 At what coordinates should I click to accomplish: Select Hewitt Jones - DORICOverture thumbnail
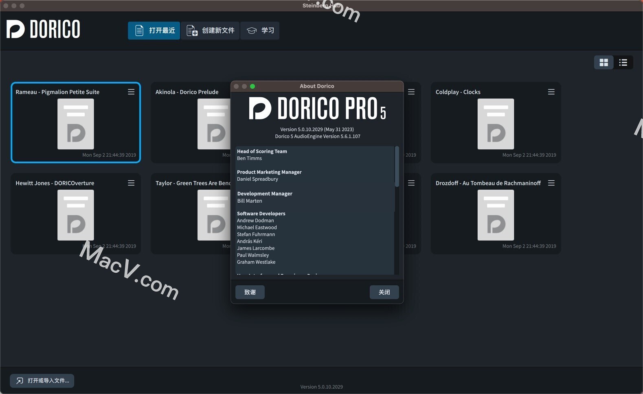coord(76,215)
